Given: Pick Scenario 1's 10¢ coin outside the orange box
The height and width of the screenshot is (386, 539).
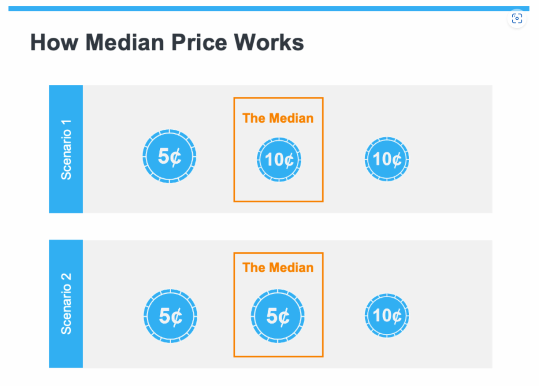Looking at the screenshot, I should 387,159.
